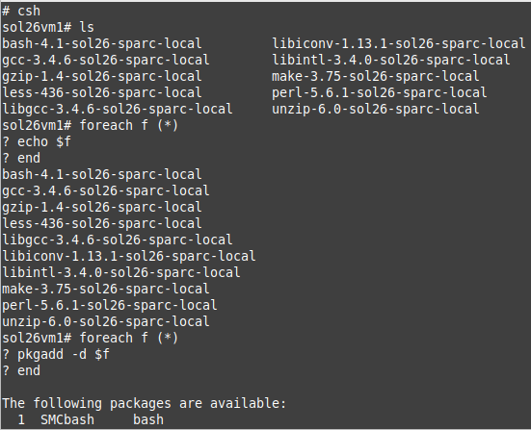Click make-3.75-sol26-sparc-local in right column
Viewport: 531px width, 430px height.
pos(376,76)
